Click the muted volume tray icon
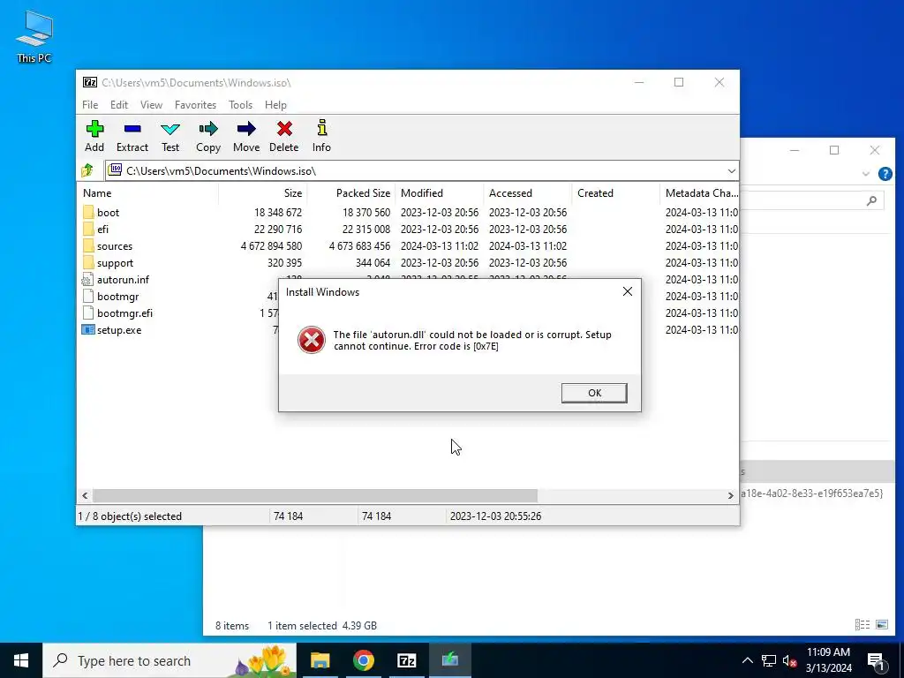The image size is (904, 678). [x=789, y=660]
